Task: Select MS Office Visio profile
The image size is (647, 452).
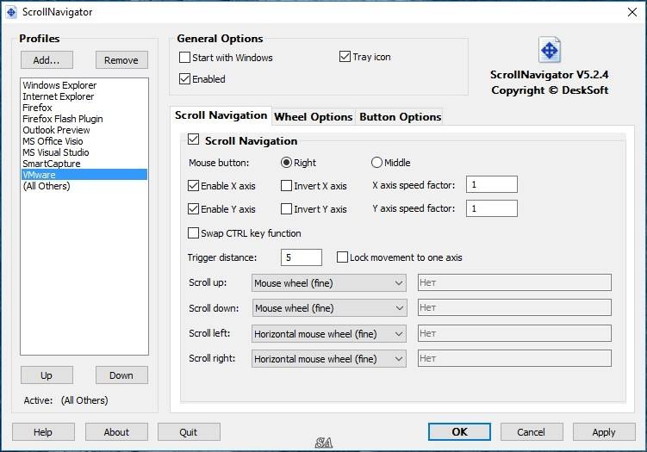Action: 84,141
